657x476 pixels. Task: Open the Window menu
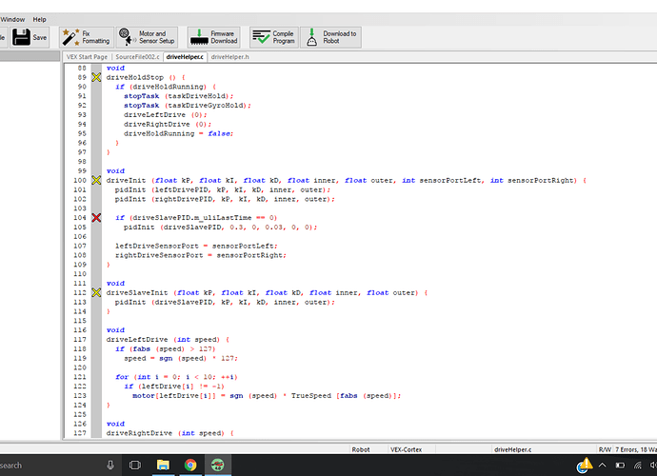click(x=12, y=19)
